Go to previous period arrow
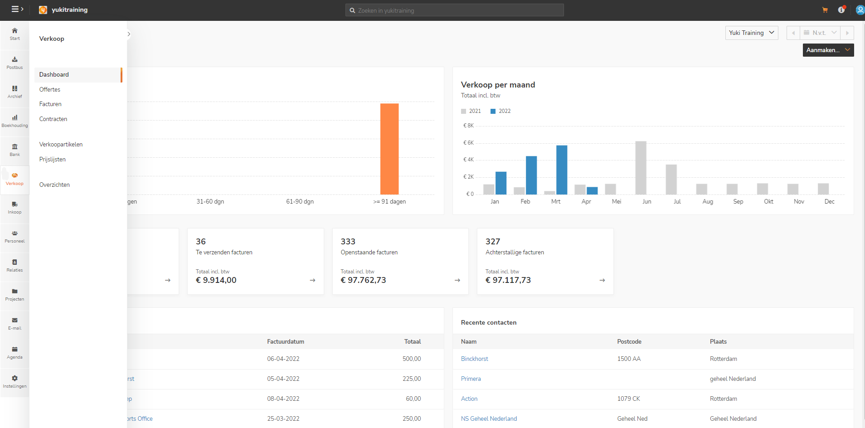Screen dimensions: 865x428 tap(793, 33)
